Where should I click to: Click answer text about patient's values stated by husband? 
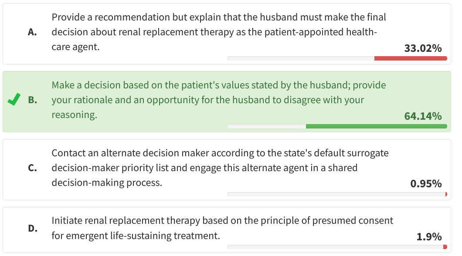pyautogui.click(x=218, y=100)
